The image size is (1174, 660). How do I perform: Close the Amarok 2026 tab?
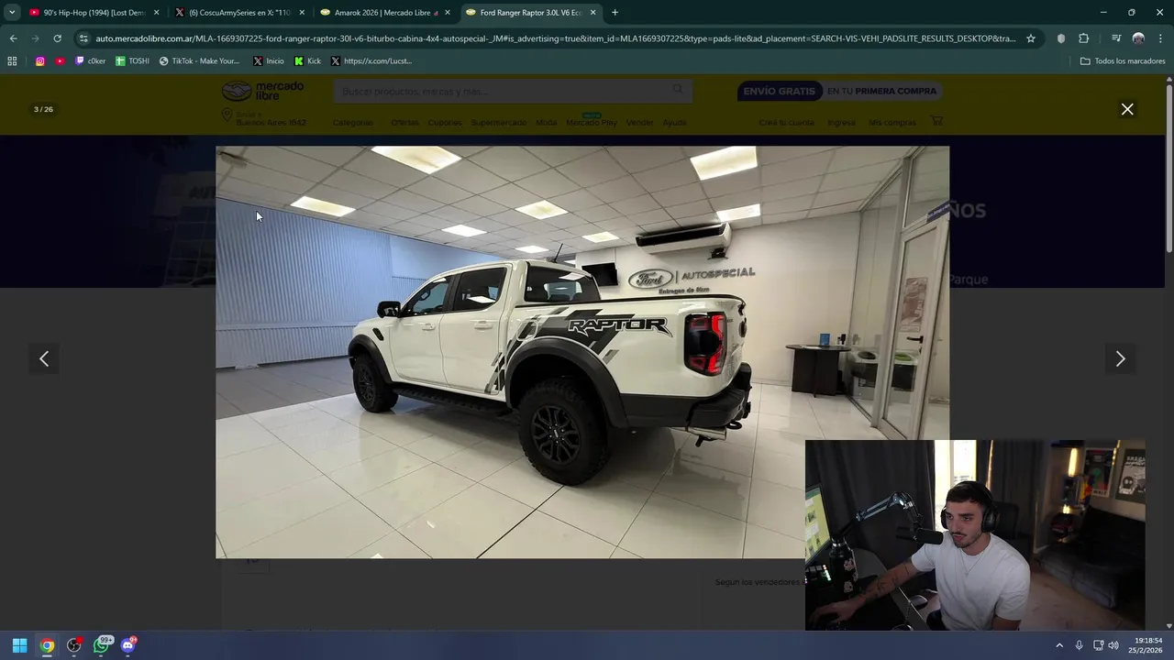click(448, 13)
